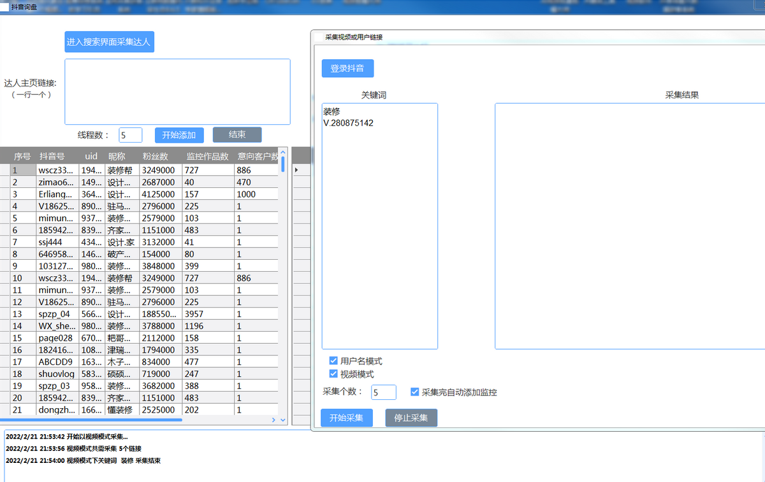Click the 粉丝数 value 4125000
Viewport: 765px width, 482px height.
(x=161, y=194)
